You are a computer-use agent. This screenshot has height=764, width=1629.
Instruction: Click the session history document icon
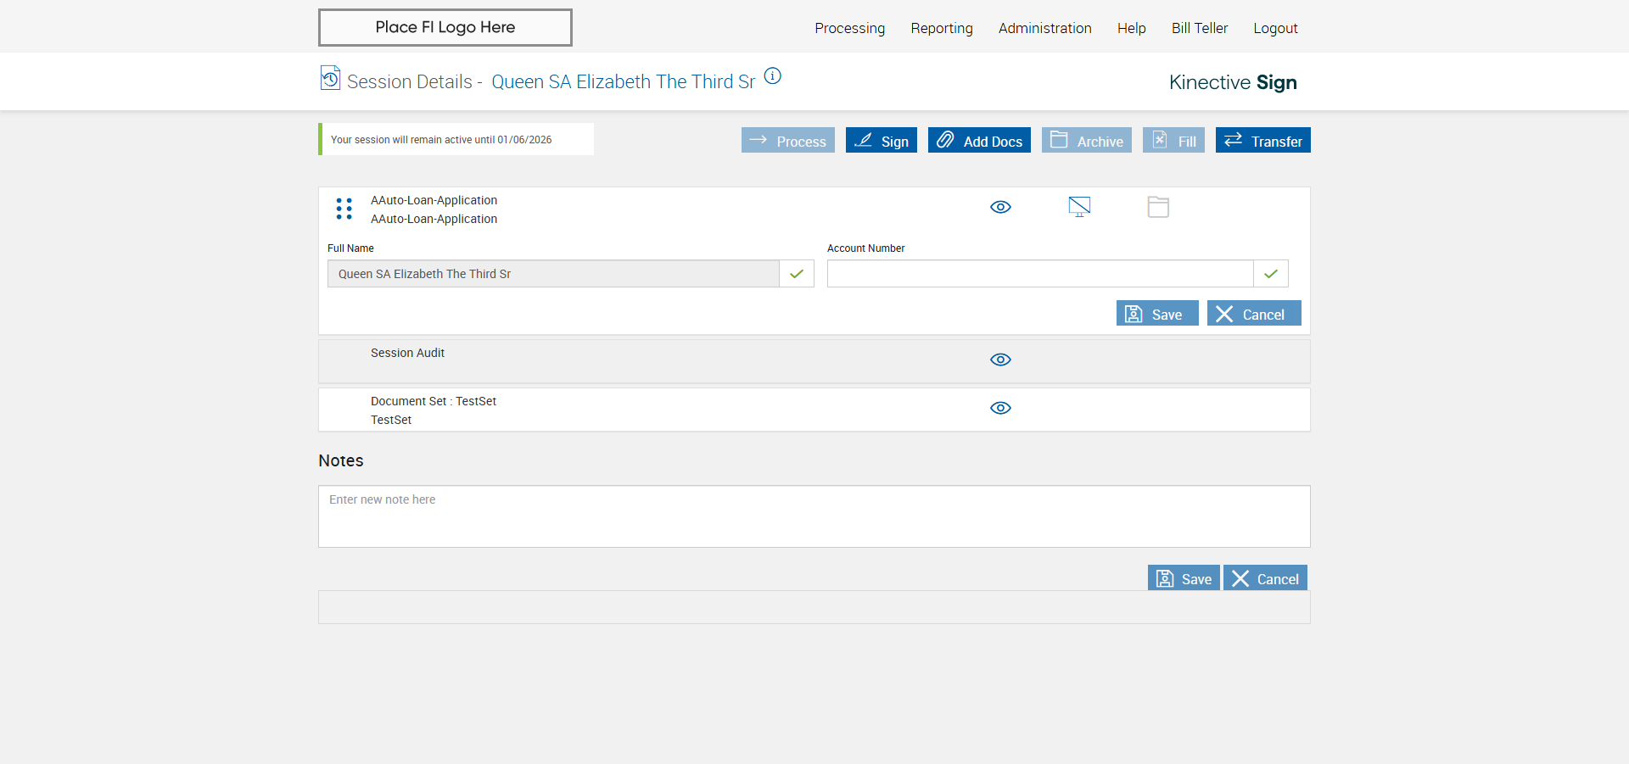click(330, 78)
